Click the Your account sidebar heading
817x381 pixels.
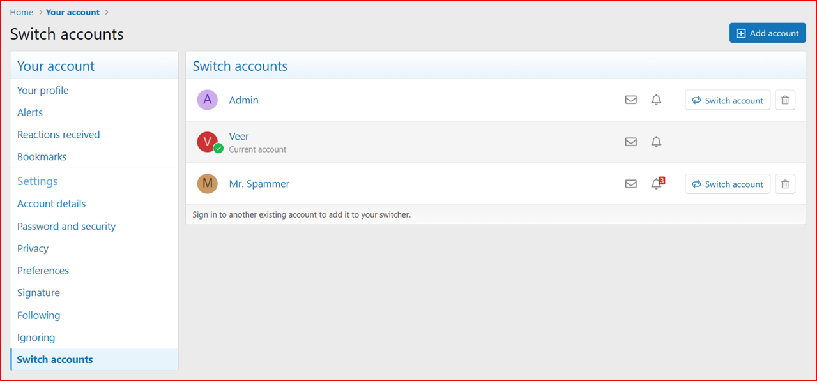56,66
